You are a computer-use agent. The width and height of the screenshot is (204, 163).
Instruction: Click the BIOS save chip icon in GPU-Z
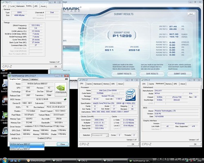pyautogui.click(x=65, y=99)
